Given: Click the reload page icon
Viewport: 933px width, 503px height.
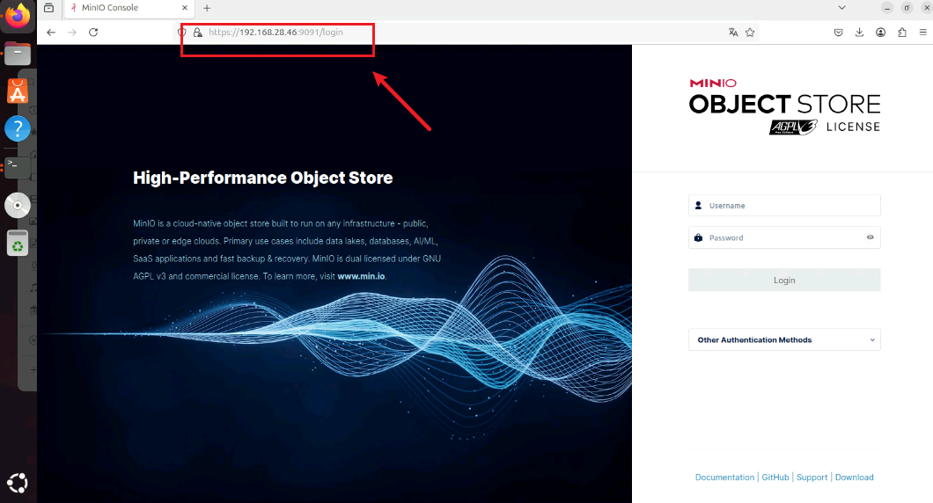Looking at the screenshot, I should pos(93,33).
